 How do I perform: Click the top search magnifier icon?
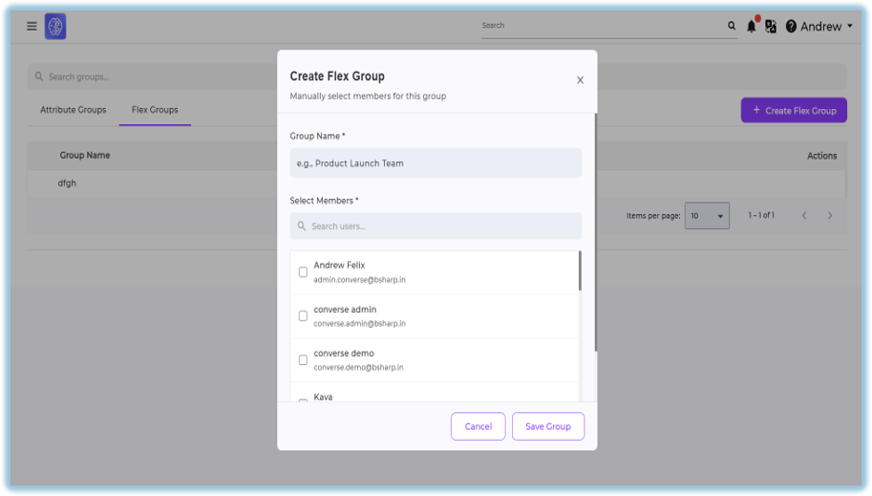point(732,26)
